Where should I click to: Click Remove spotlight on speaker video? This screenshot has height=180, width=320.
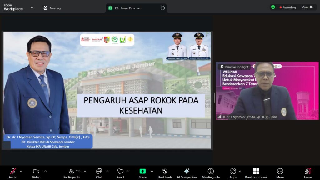pyautogui.click(x=234, y=67)
